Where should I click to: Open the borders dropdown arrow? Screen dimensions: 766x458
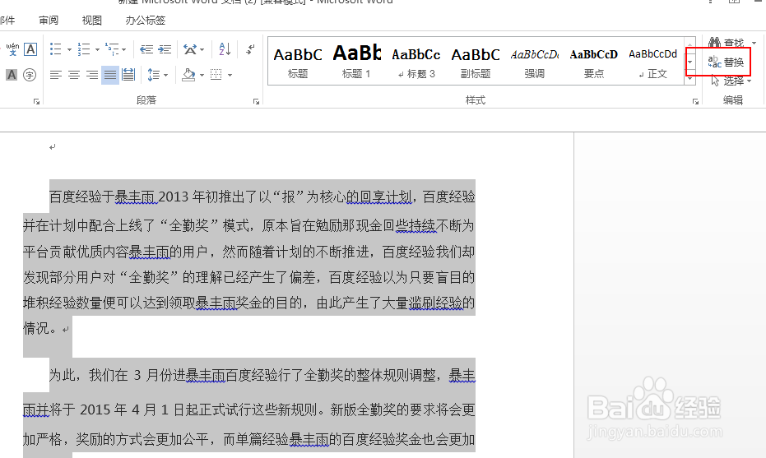click(x=230, y=75)
